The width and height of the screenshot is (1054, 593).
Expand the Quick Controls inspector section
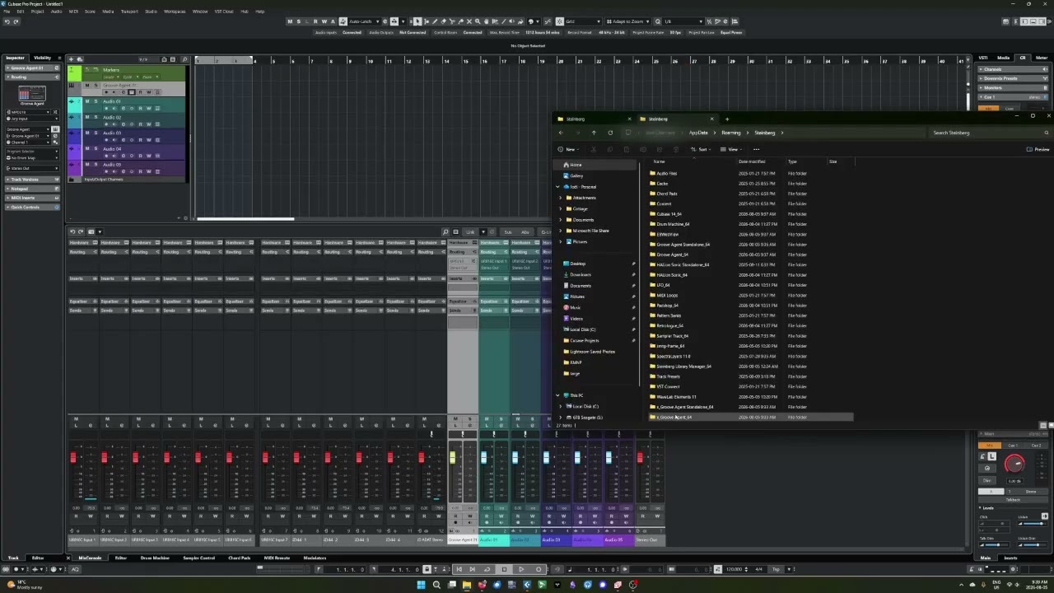[x=32, y=207]
